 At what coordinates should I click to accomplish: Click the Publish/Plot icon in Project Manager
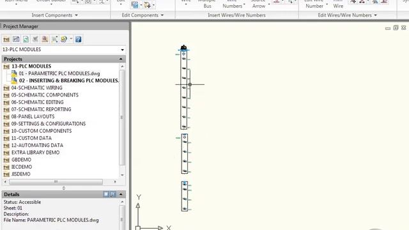pyautogui.click(x=64, y=40)
